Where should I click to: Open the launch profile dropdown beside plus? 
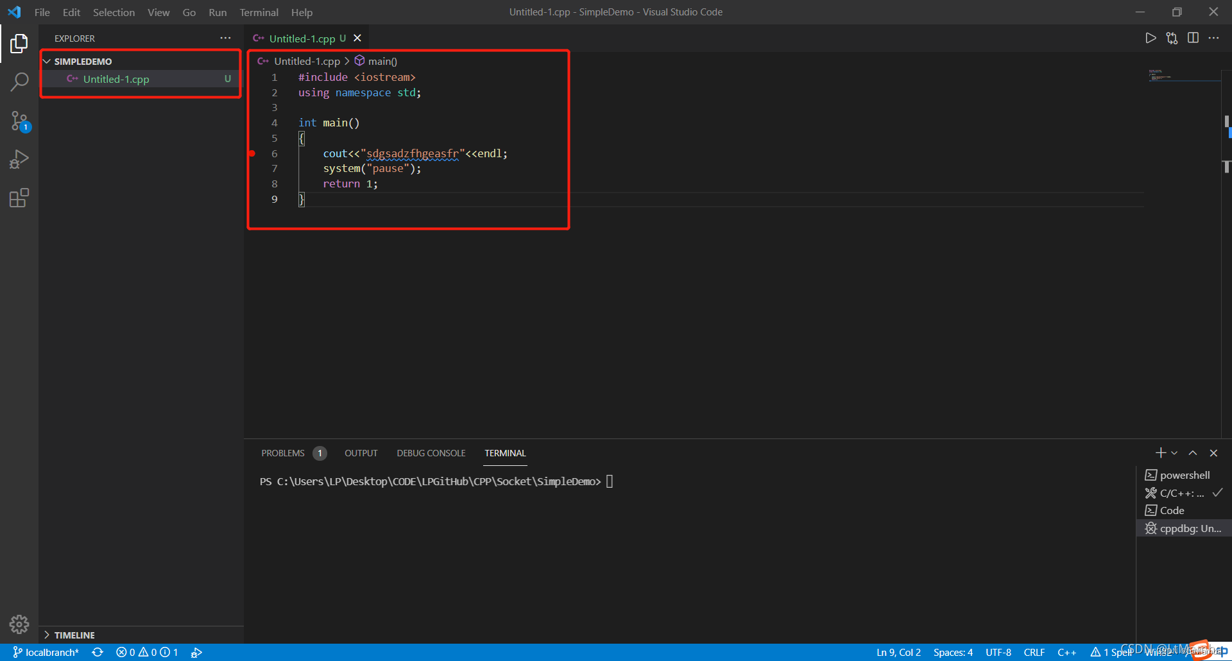coord(1174,453)
